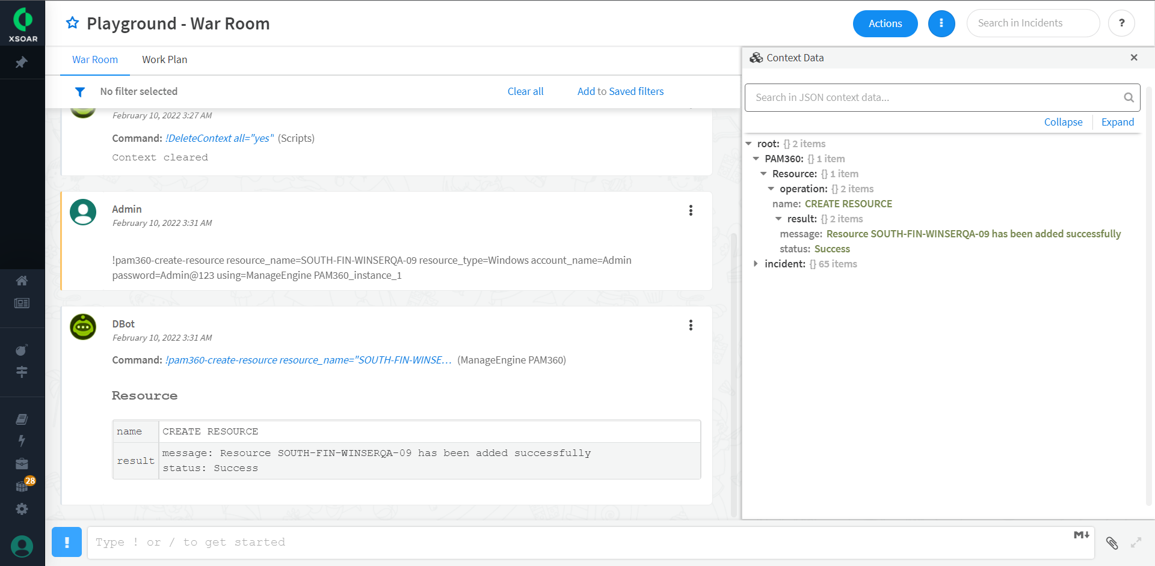Click the Search in Incidents field
This screenshot has width=1155, height=566.
point(1033,23)
